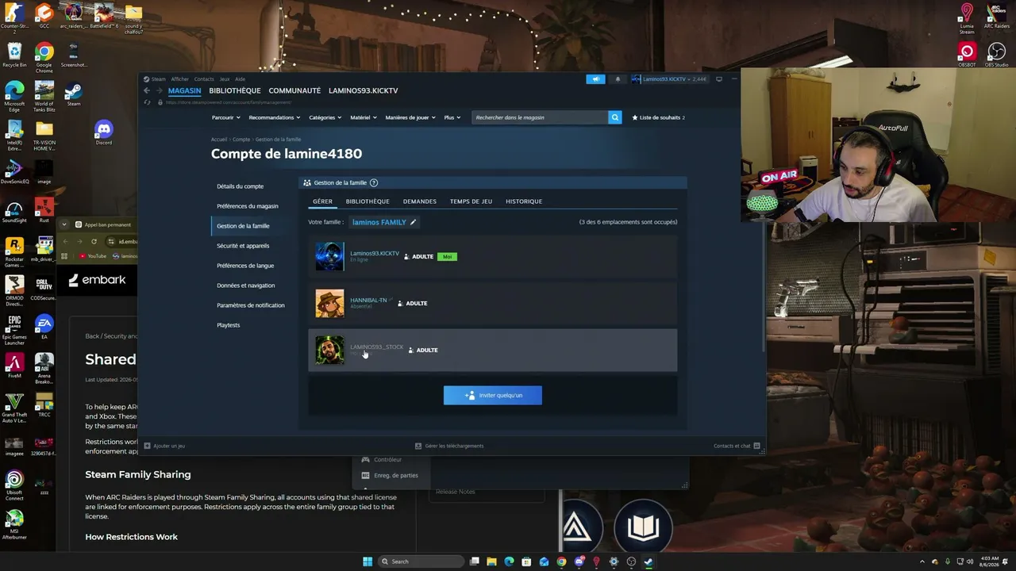Viewport: 1016px width, 571px height.
Task: Switch to BIBLIOTHÈQUE main tab
Action: (235, 90)
